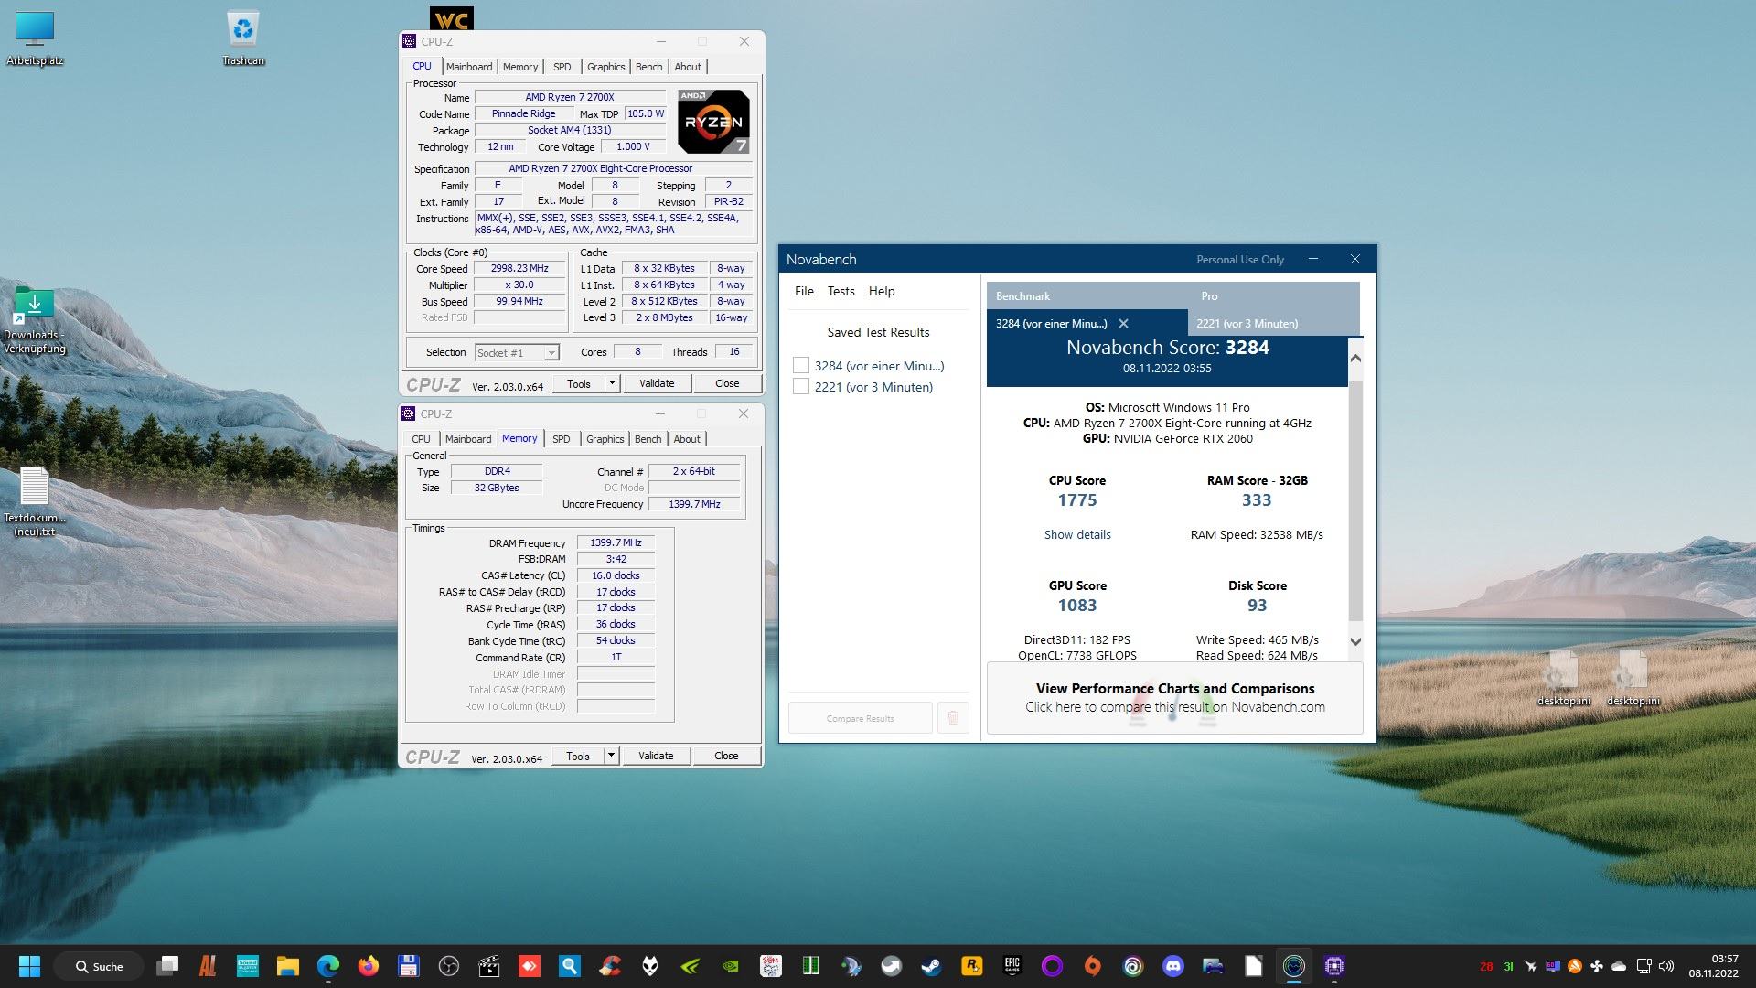Click Novabench results scrollbar down arrow
This screenshot has height=988, width=1756.
1355,641
